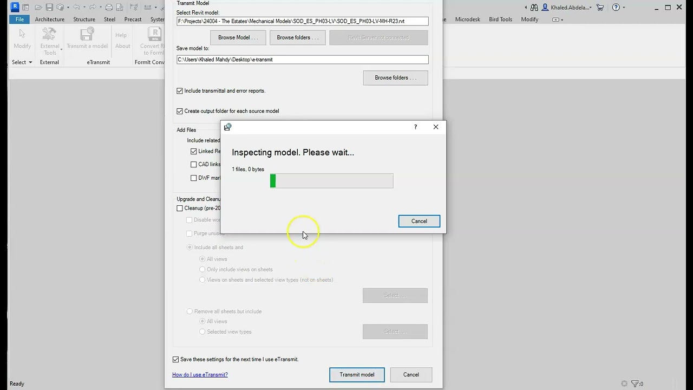This screenshot has height=390, width=693.
Task: Click the aligned dimension measure icon
Action: coord(134,8)
